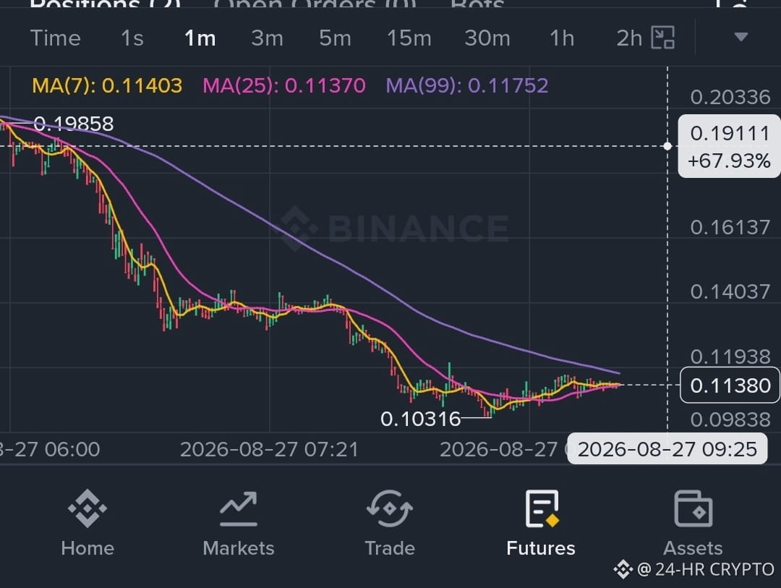Tap the 0.14037 price axis label

click(730, 291)
